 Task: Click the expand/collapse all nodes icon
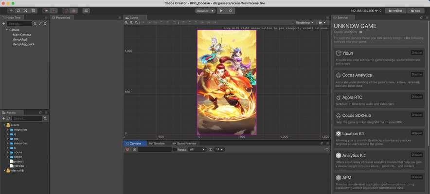40,24
